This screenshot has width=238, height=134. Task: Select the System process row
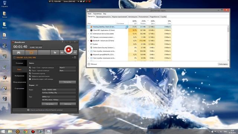point(129,44)
